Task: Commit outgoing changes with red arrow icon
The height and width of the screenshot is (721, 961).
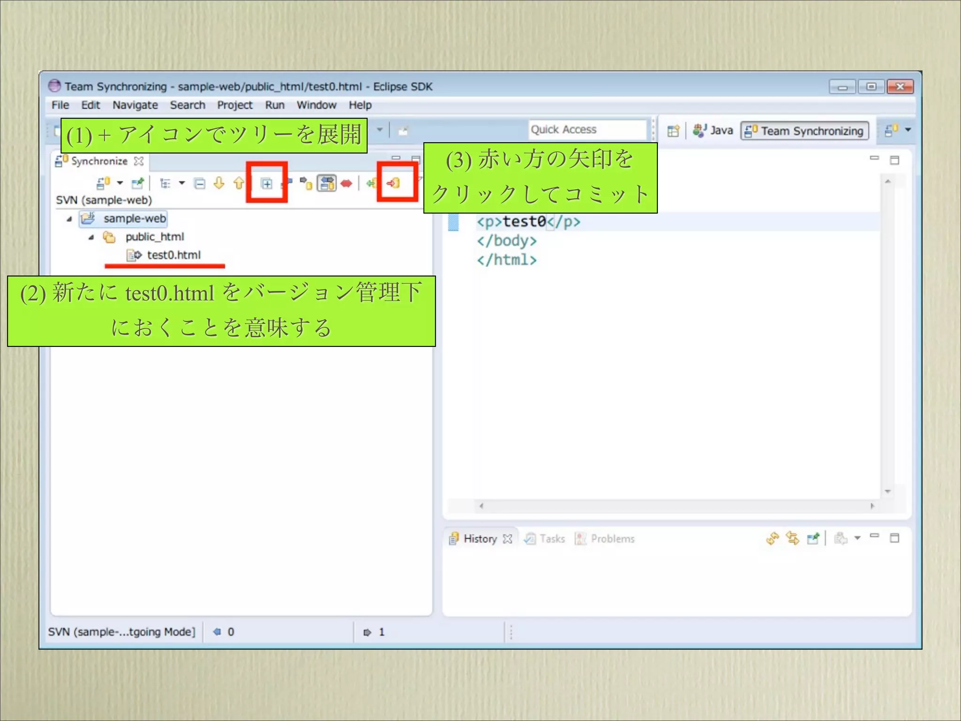Action: tap(393, 183)
